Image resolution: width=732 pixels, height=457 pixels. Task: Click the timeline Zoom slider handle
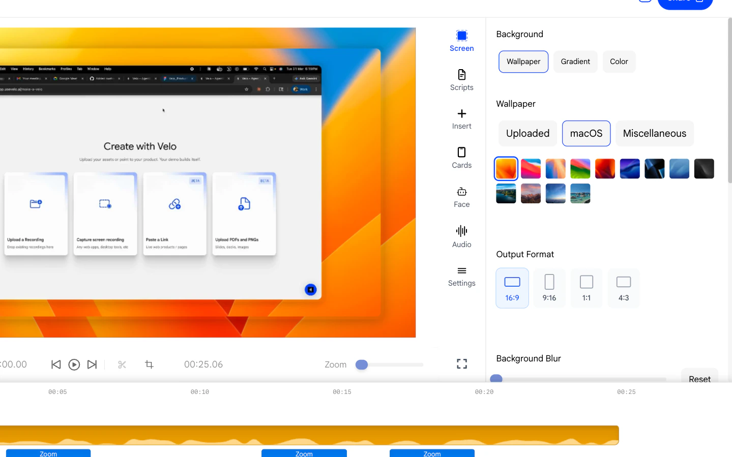[x=362, y=364]
